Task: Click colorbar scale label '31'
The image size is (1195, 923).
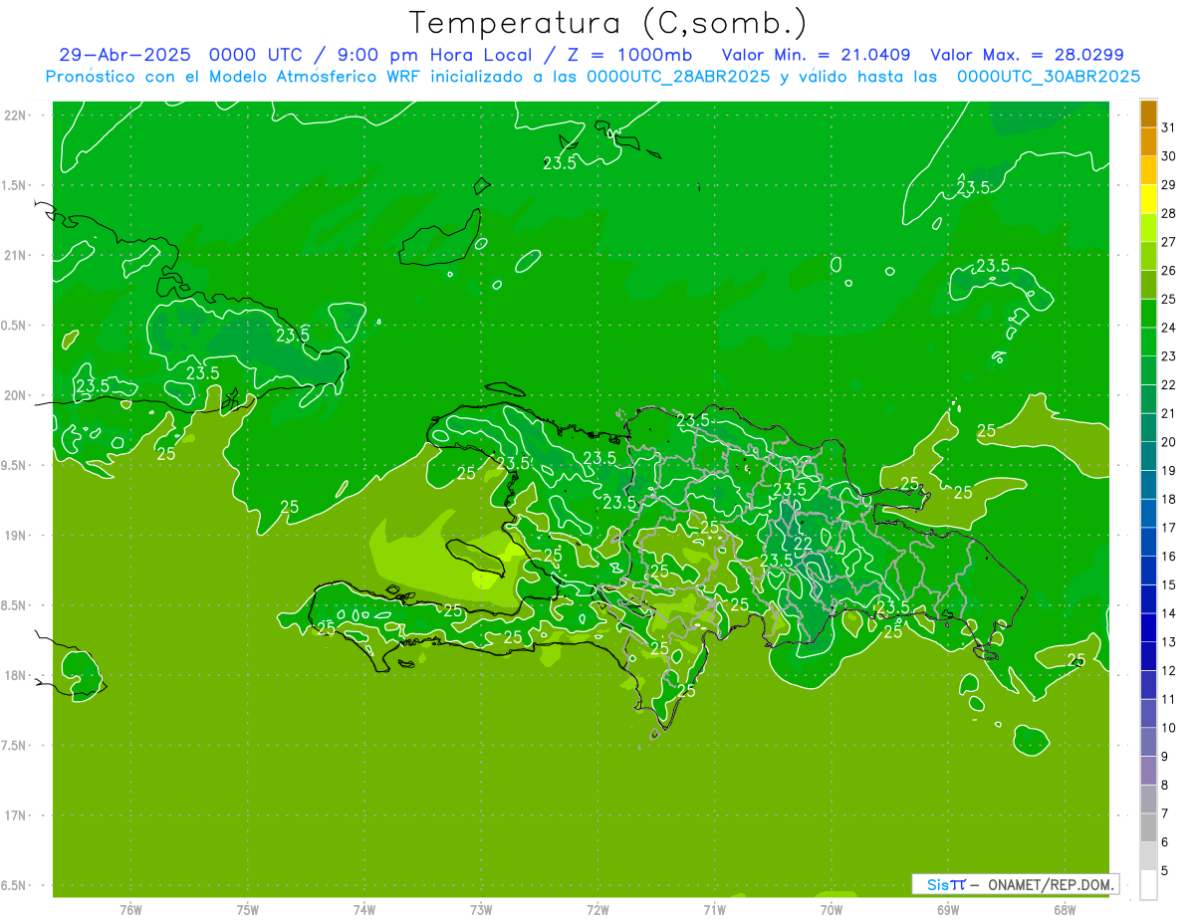Action: (1169, 127)
